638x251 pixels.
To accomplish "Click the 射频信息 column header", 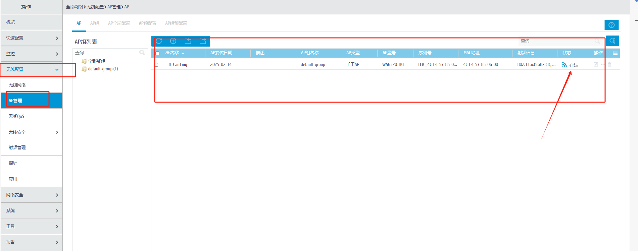I will tap(526, 53).
